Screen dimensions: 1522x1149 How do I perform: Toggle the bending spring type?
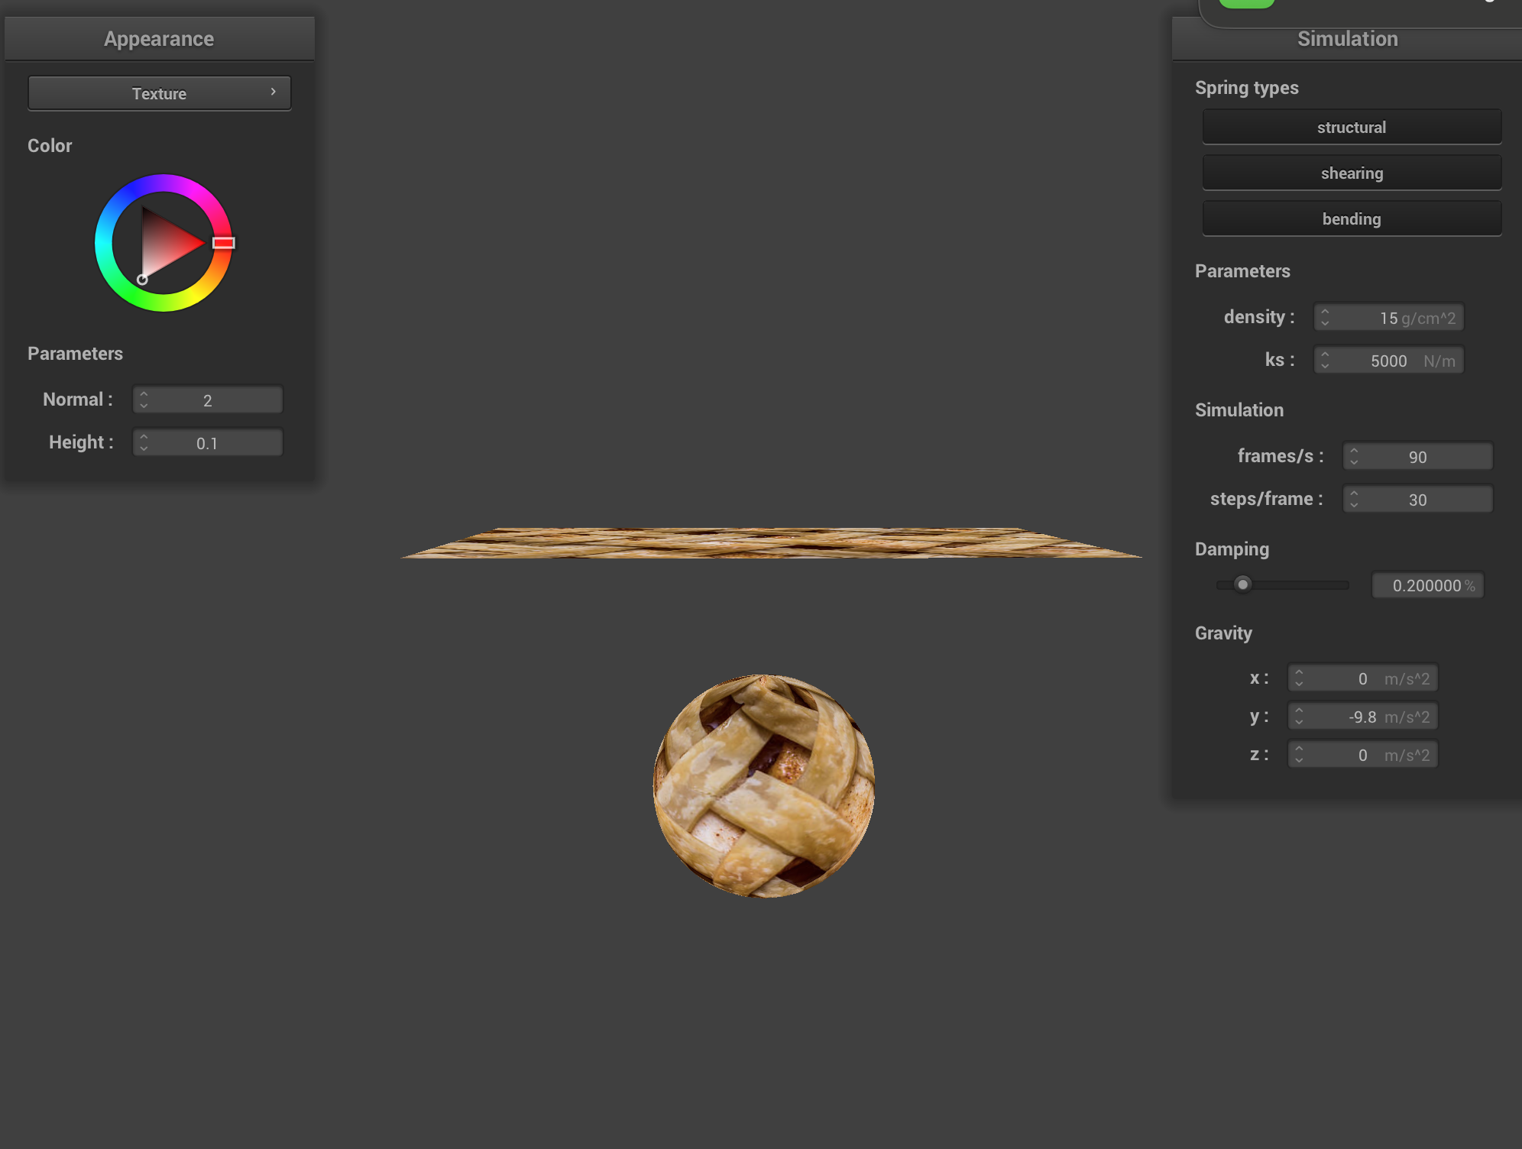pyautogui.click(x=1351, y=218)
